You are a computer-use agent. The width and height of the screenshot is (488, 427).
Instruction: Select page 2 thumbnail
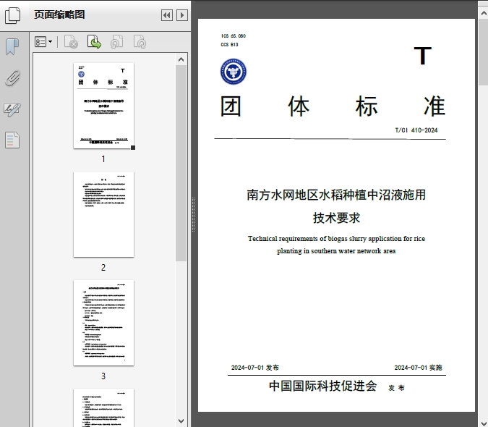(x=103, y=214)
